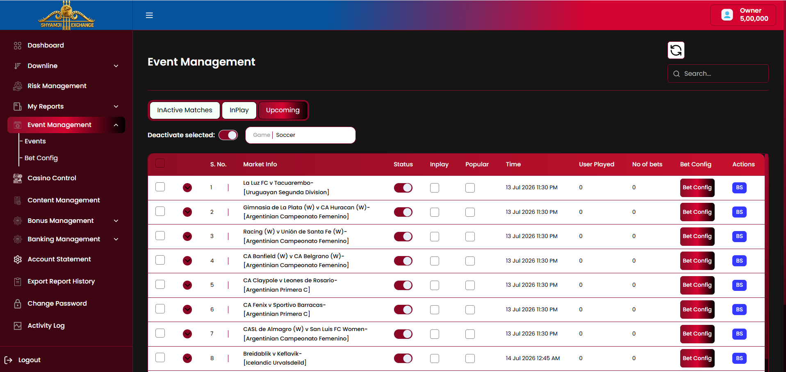The width and height of the screenshot is (786, 372).
Task: Tick Inplay checkbox for CA Fenix match
Action: (x=435, y=310)
